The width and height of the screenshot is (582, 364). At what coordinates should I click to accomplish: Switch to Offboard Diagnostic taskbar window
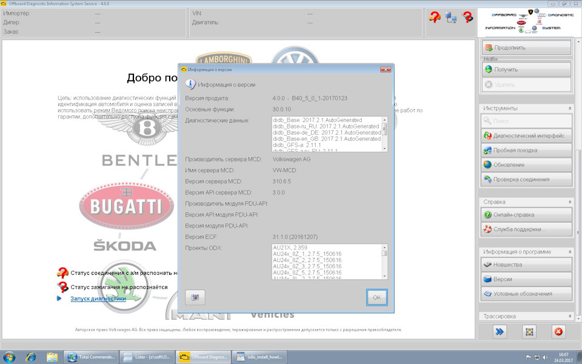(204, 357)
